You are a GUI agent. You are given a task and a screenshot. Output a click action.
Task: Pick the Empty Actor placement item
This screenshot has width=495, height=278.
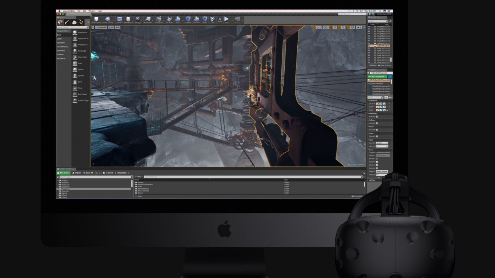pyautogui.click(x=81, y=32)
